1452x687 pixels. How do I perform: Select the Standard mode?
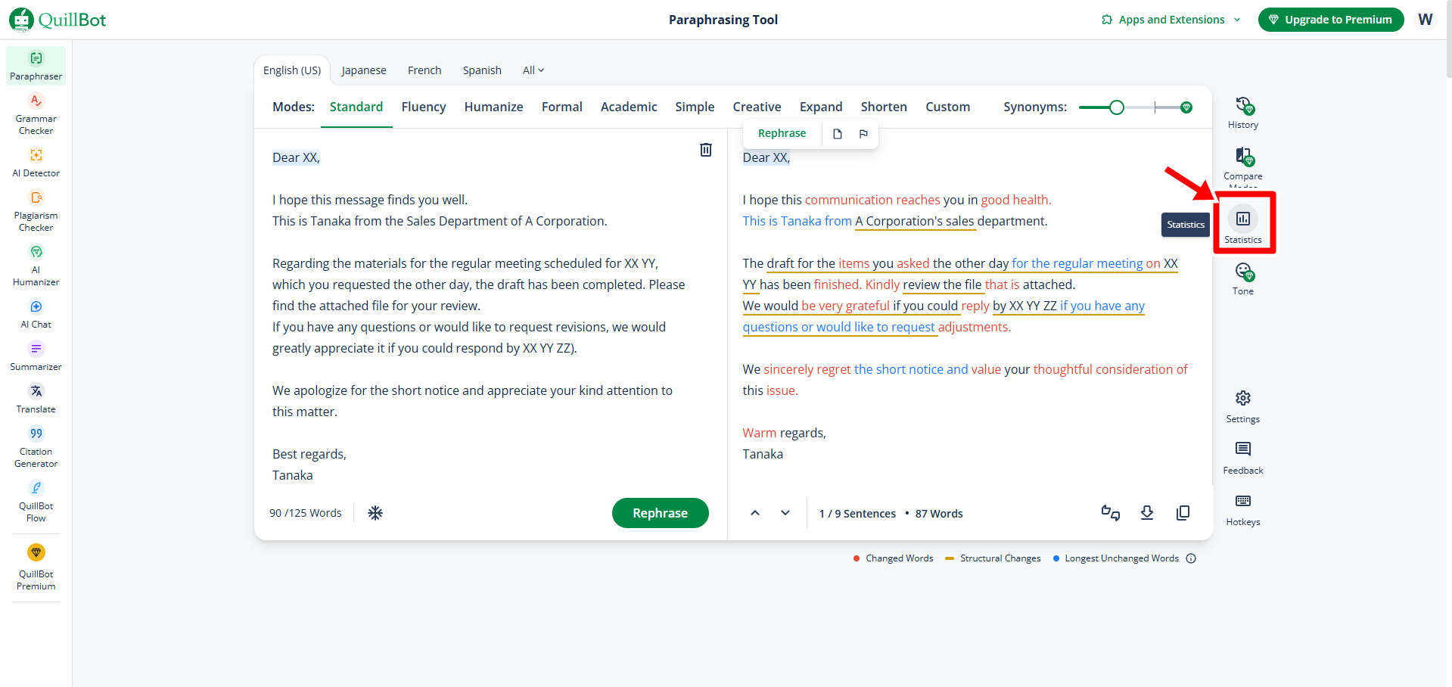tap(356, 107)
